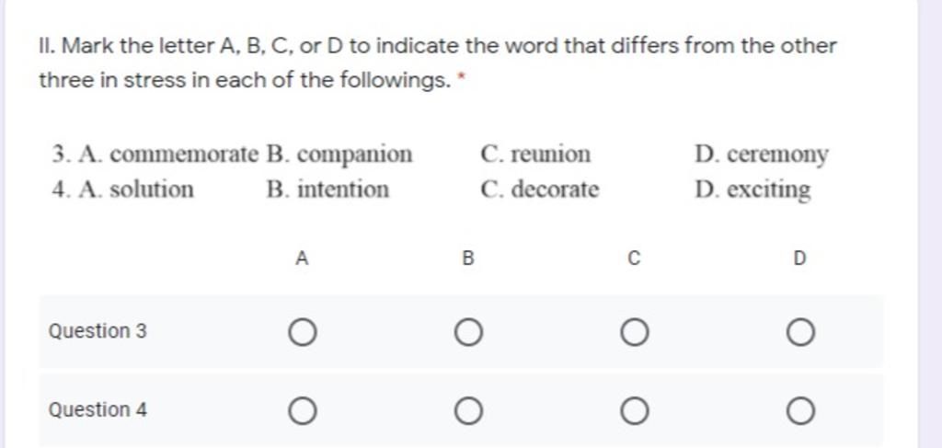Select option A for Question 3

click(302, 333)
